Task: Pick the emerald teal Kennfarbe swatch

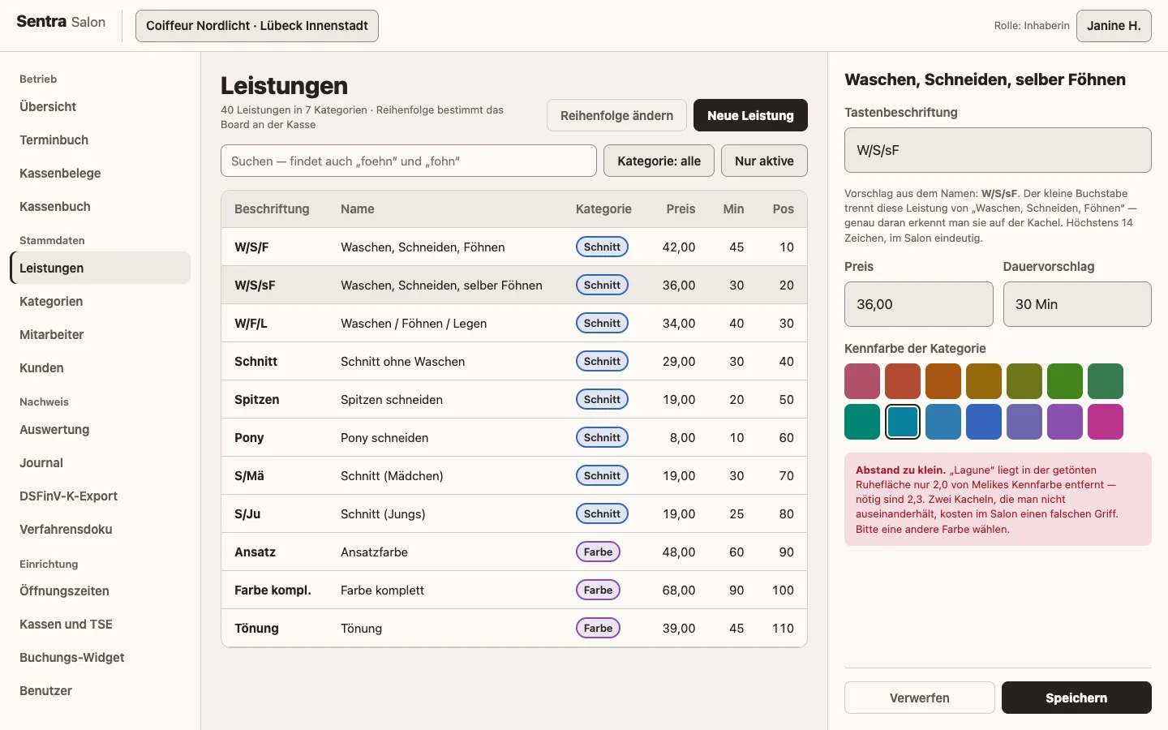Action: pos(862,422)
